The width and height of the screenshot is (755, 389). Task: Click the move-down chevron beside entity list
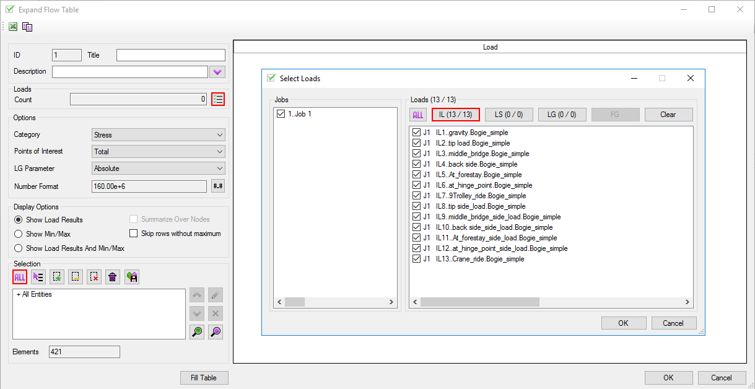(197, 313)
